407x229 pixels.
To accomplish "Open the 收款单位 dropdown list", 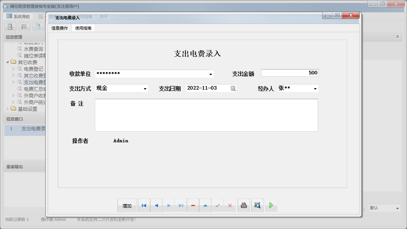I will pos(211,74).
